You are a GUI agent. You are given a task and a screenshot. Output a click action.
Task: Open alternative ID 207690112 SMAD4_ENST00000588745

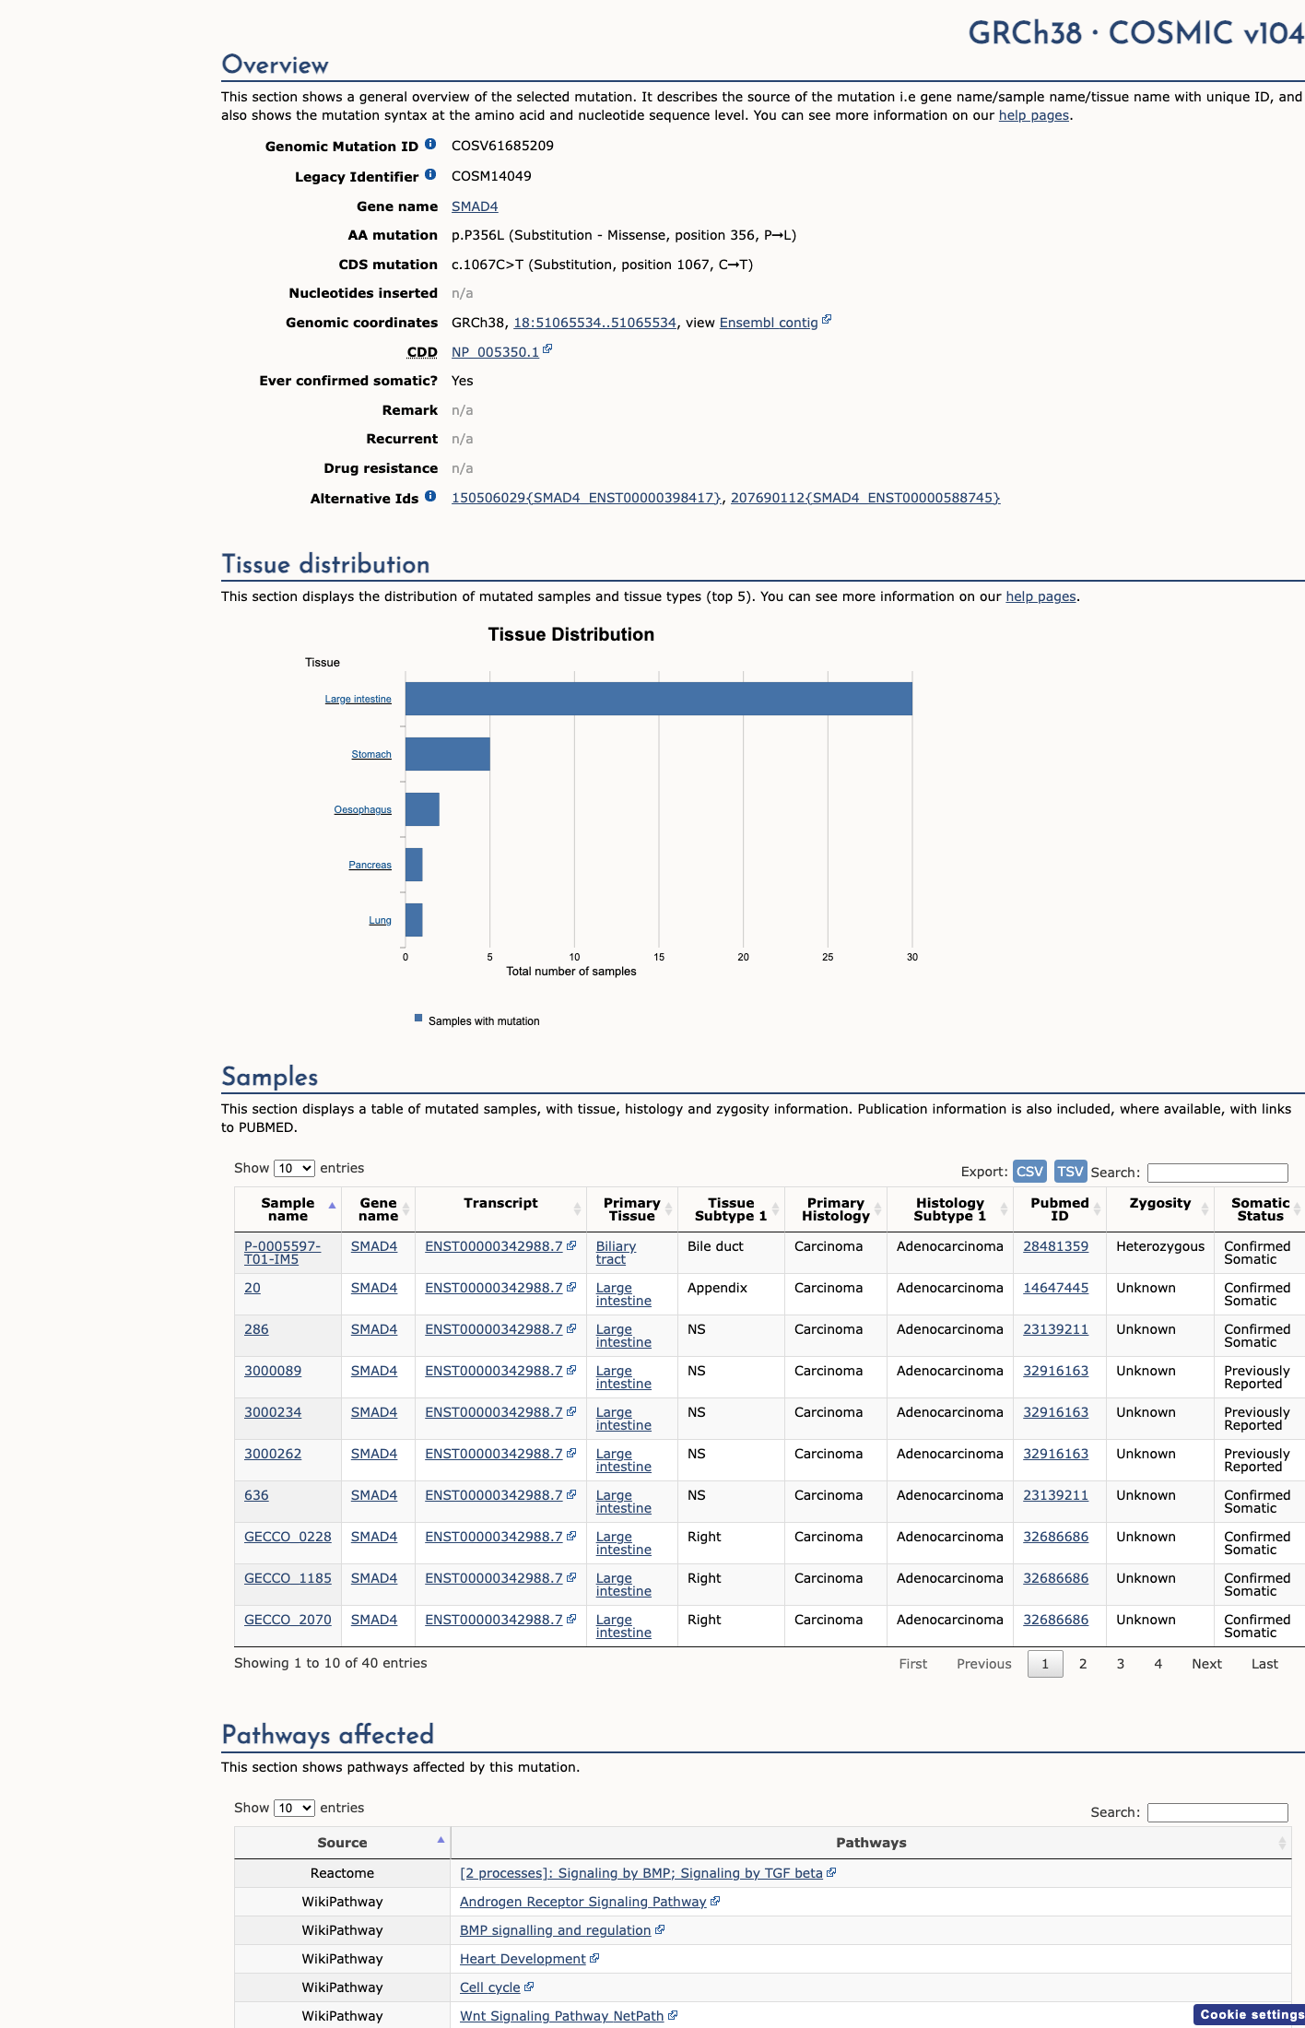(865, 498)
